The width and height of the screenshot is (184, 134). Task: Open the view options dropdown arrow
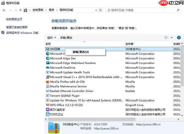pos(172,37)
